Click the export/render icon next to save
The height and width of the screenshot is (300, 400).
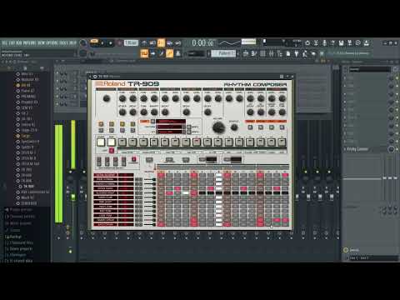[x=350, y=43]
